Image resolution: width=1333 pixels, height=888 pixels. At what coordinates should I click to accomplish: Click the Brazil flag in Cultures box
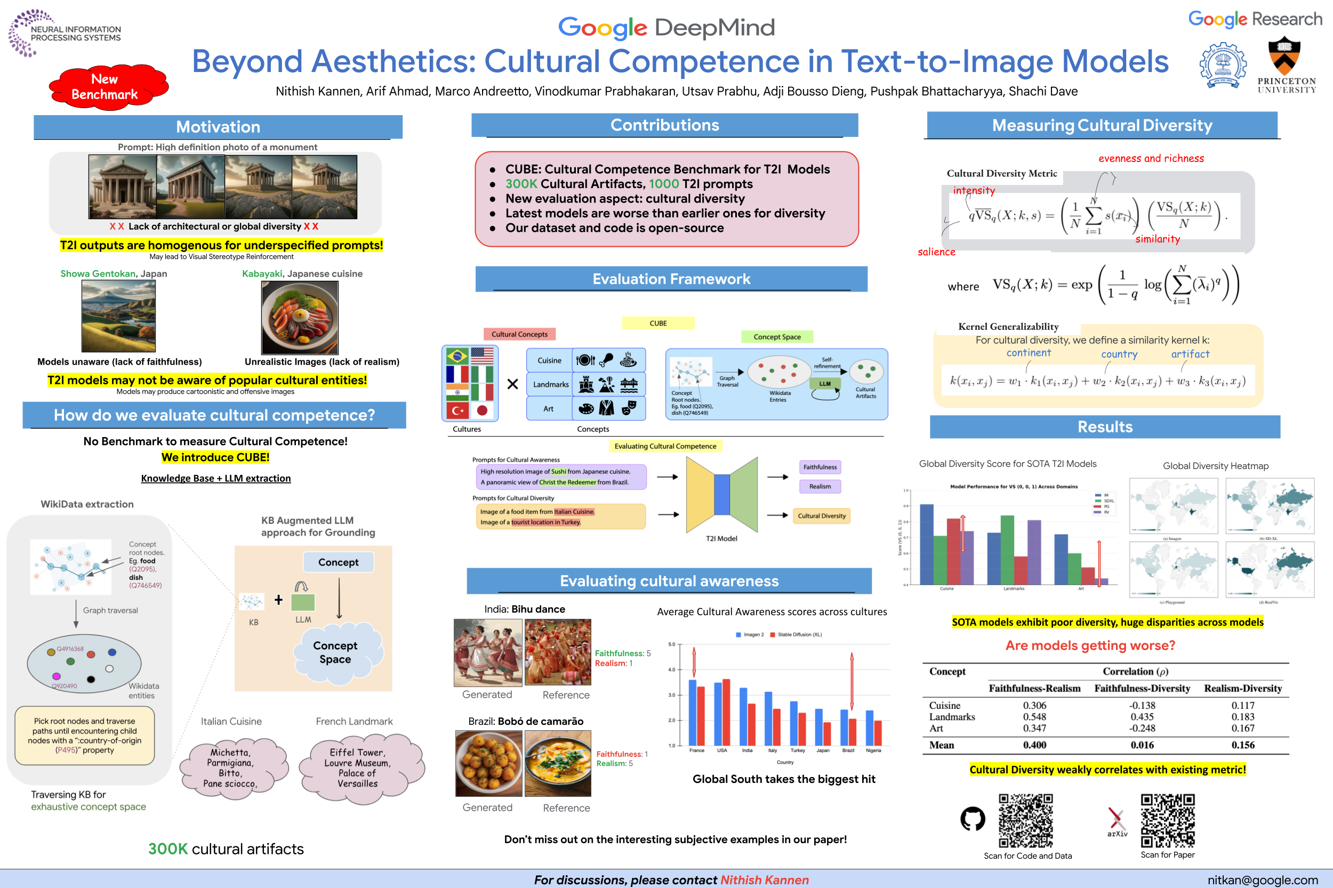coord(457,356)
